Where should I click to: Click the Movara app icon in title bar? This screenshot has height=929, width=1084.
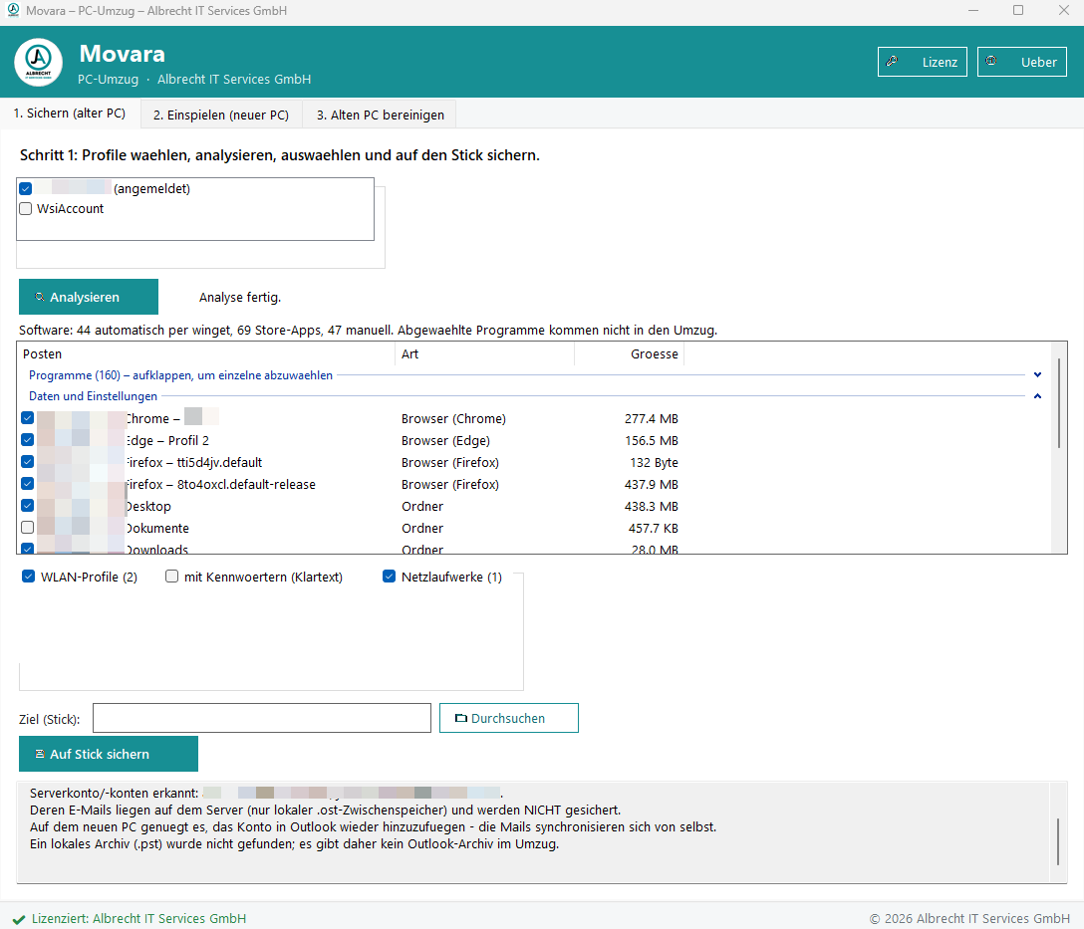point(13,10)
